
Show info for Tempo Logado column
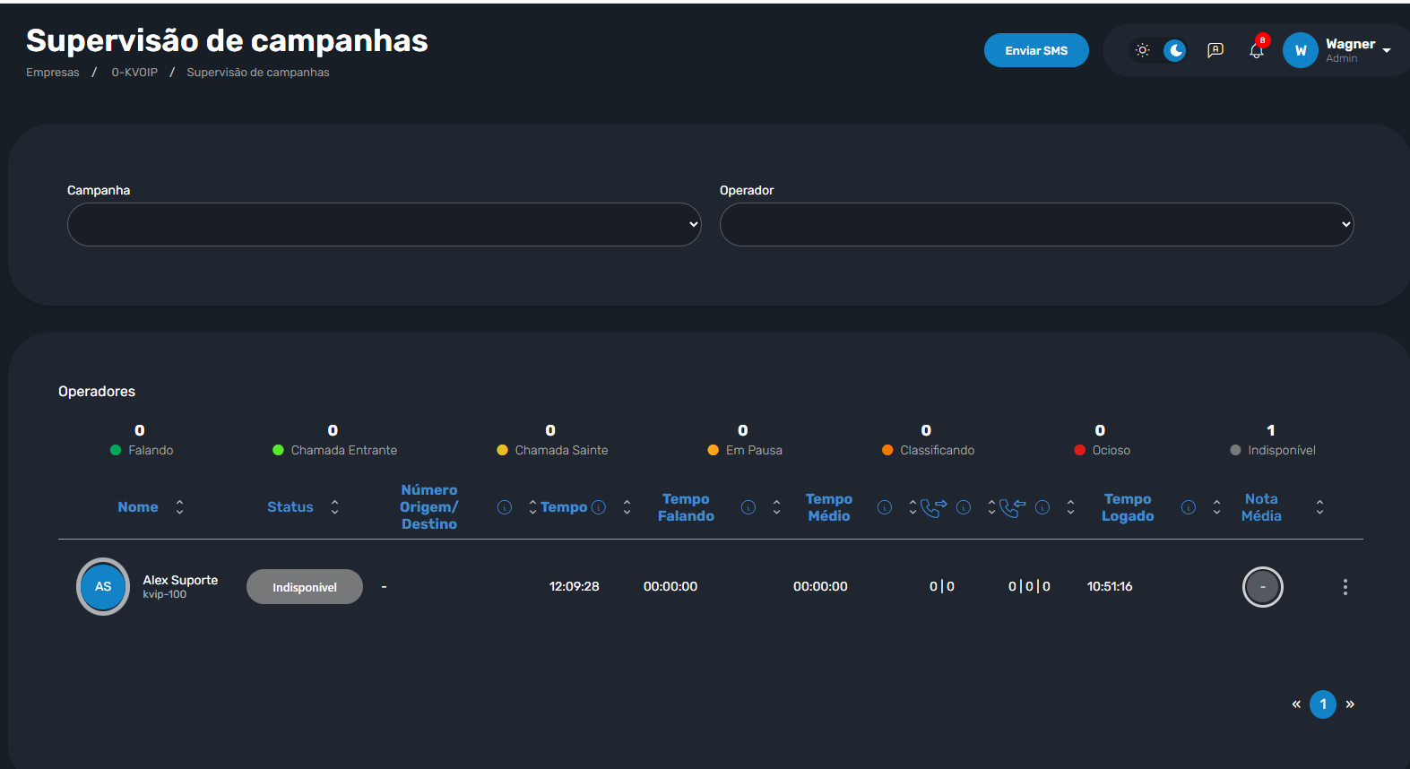pos(1189,507)
